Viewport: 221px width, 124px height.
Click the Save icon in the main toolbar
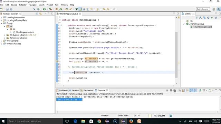[x=7, y=9]
